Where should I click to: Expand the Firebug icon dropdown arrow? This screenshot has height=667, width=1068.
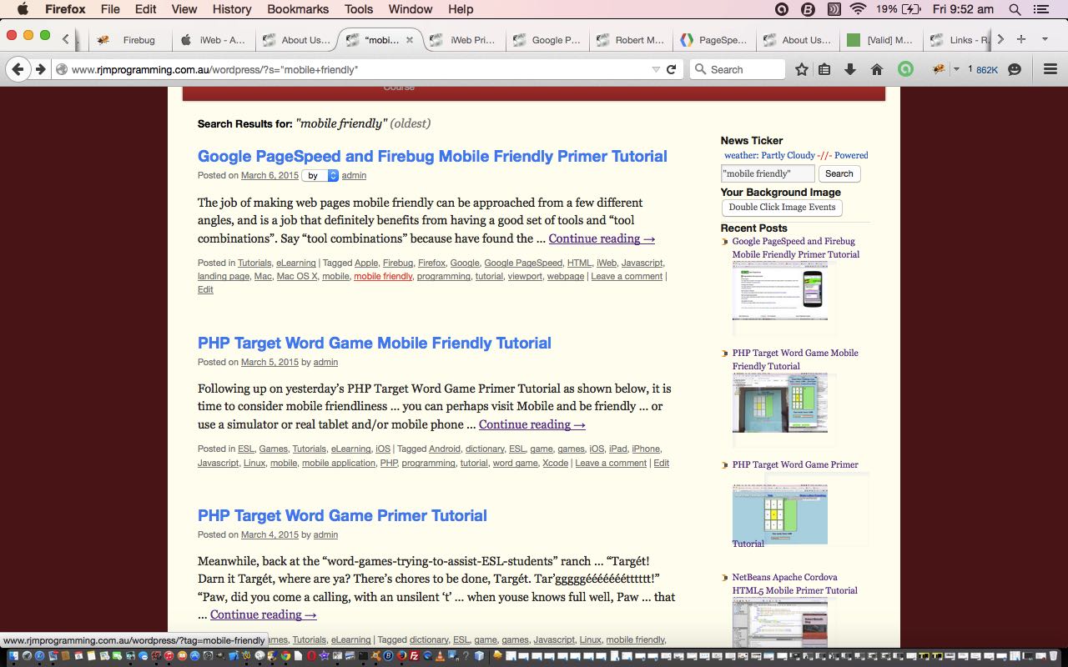pos(956,70)
